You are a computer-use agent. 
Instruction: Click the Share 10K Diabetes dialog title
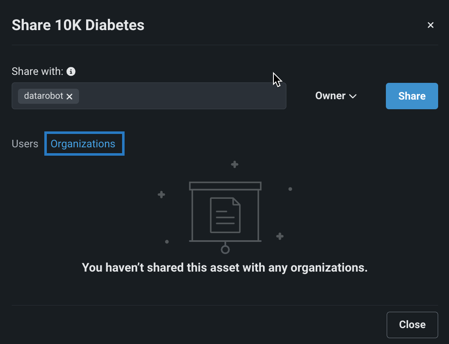(x=78, y=25)
